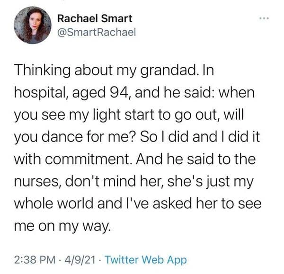Click the @SmartRachael handle
Image resolution: width=284 pixels, height=274 pixels.
[x=96, y=32]
